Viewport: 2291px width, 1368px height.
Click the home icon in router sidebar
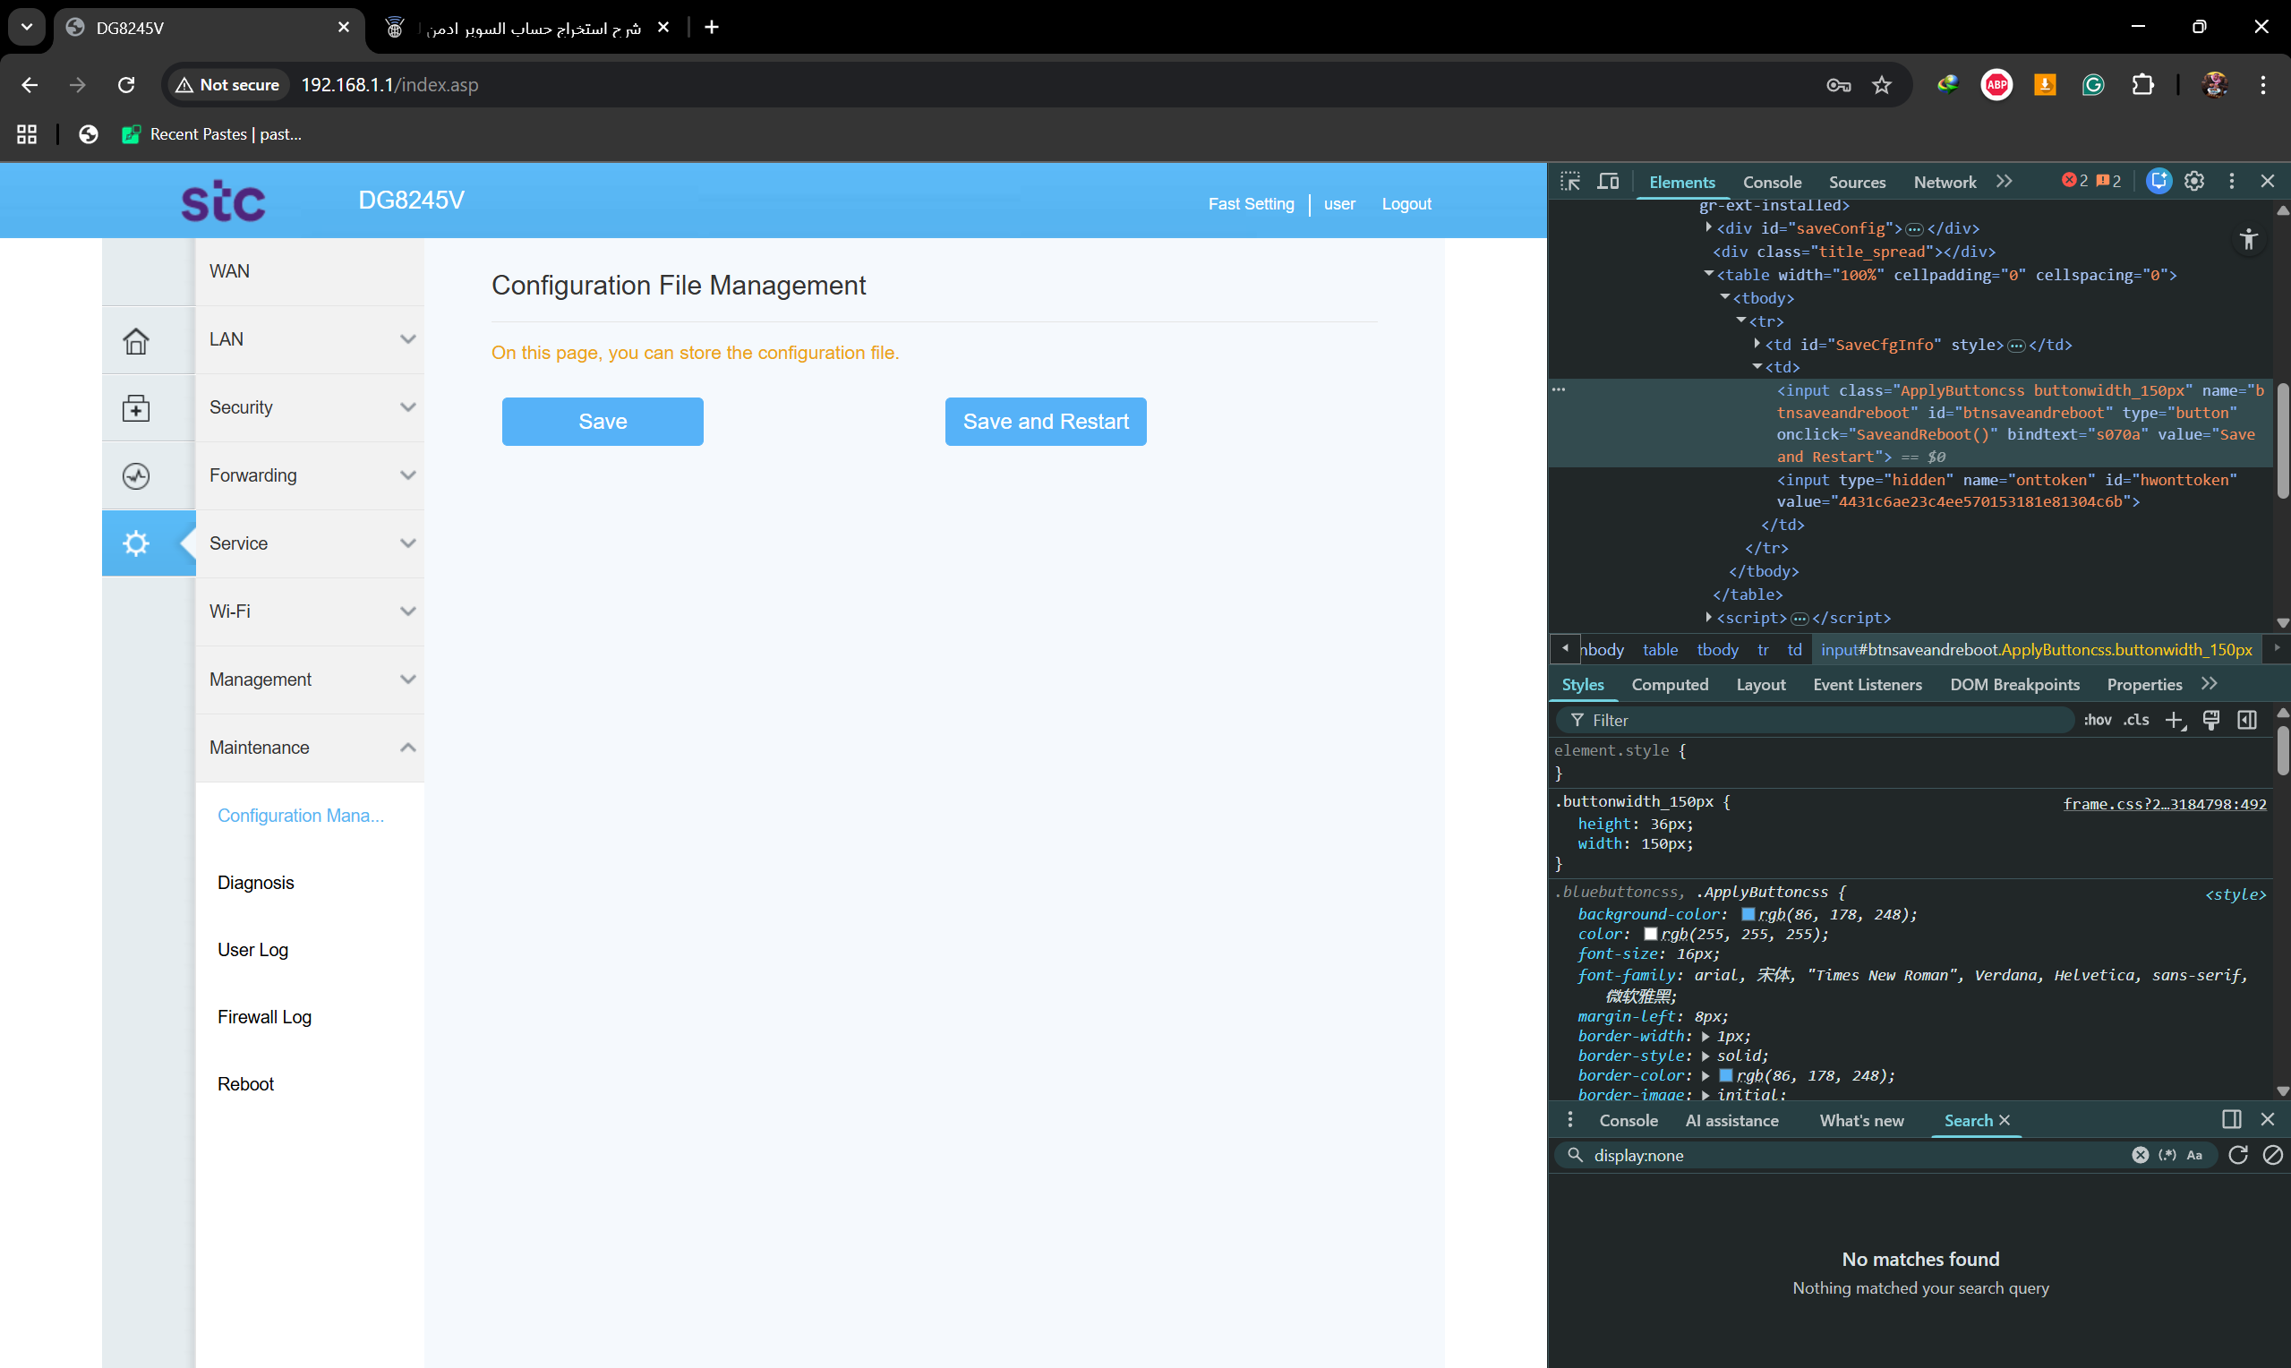pyautogui.click(x=136, y=340)
